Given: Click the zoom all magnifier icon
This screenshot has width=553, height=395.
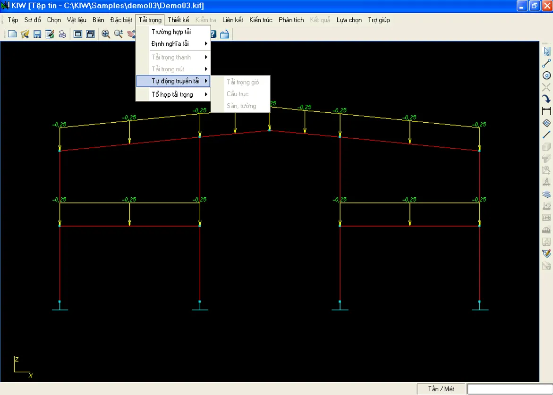Looking at the screenshot, I should pyautogui.click(x=106, y=34).
